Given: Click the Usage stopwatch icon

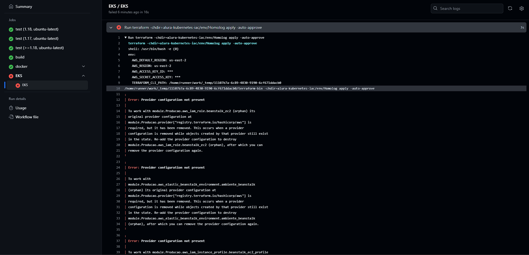Looking at the screenshot, I should tap(11, 108).
